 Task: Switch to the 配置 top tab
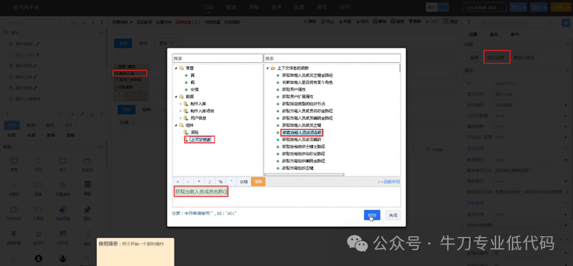299,7
